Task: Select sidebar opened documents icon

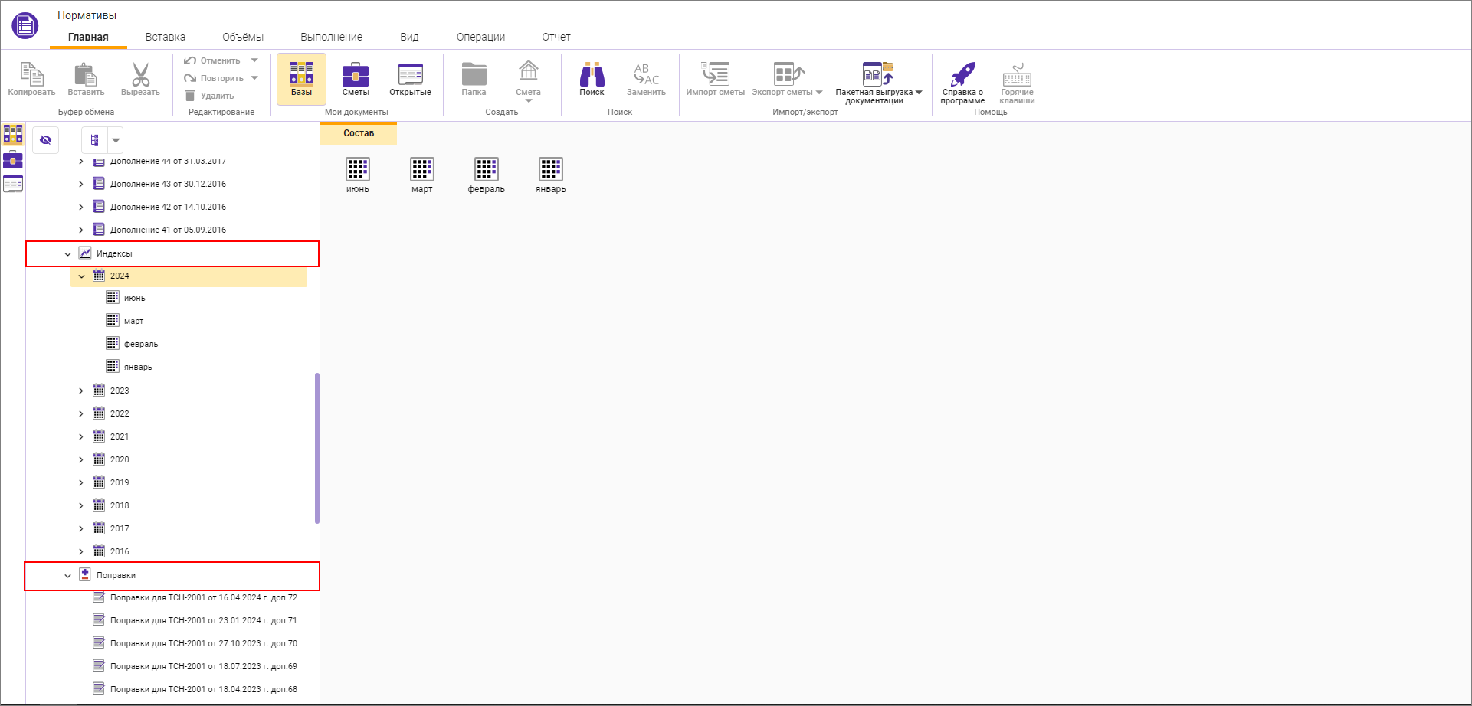Action: [x=13, y=184]
